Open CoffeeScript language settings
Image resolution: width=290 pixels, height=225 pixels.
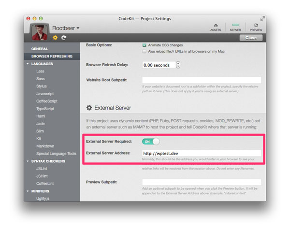(47, 101)
